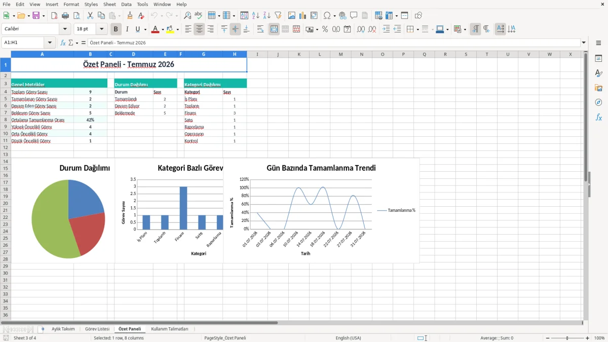Select the Durum Dağılımı pie chart
This screenshot has height=342, width=608.
68,219
